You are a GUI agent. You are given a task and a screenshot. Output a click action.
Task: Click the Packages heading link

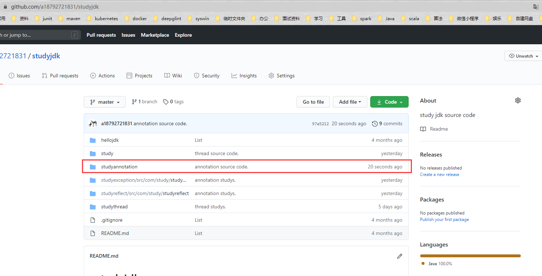click(x=432, y=200)
